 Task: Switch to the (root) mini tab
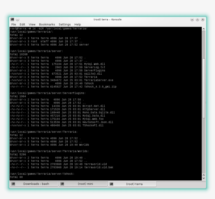[x=85, y=184]
